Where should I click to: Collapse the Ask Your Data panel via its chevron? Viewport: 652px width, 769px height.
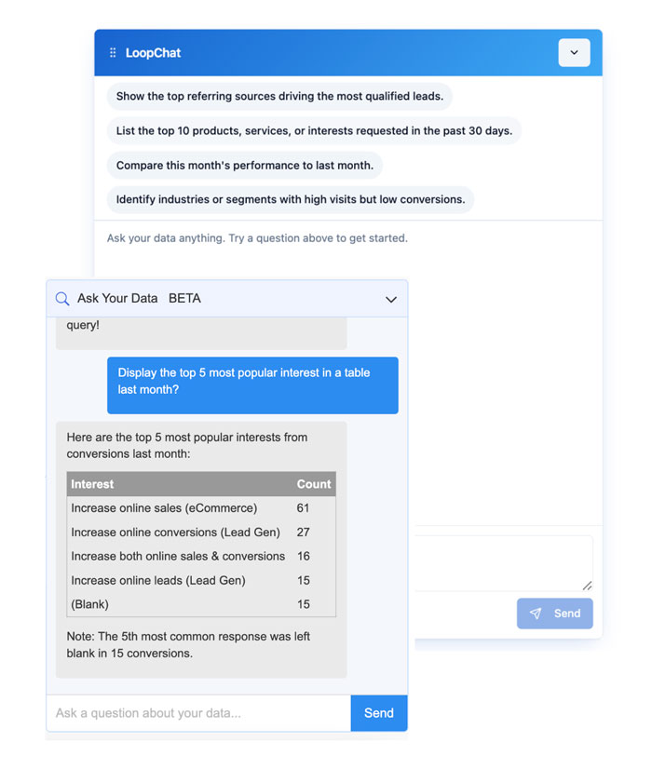coord(391,298)
